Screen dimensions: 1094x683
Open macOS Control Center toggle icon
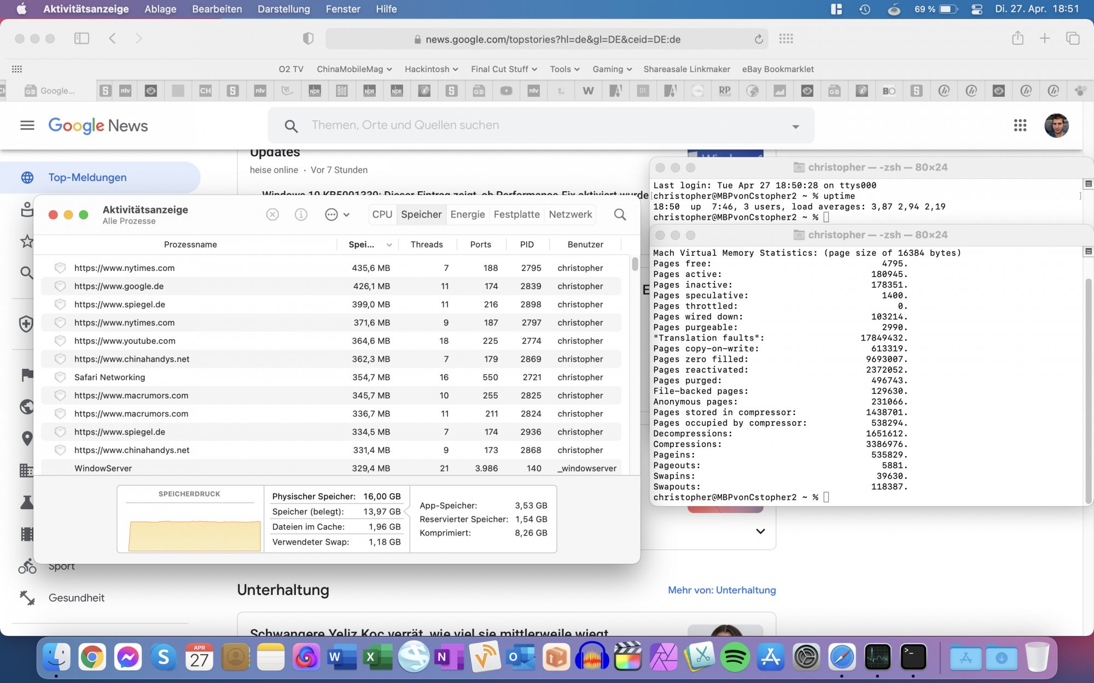point(976,9)
